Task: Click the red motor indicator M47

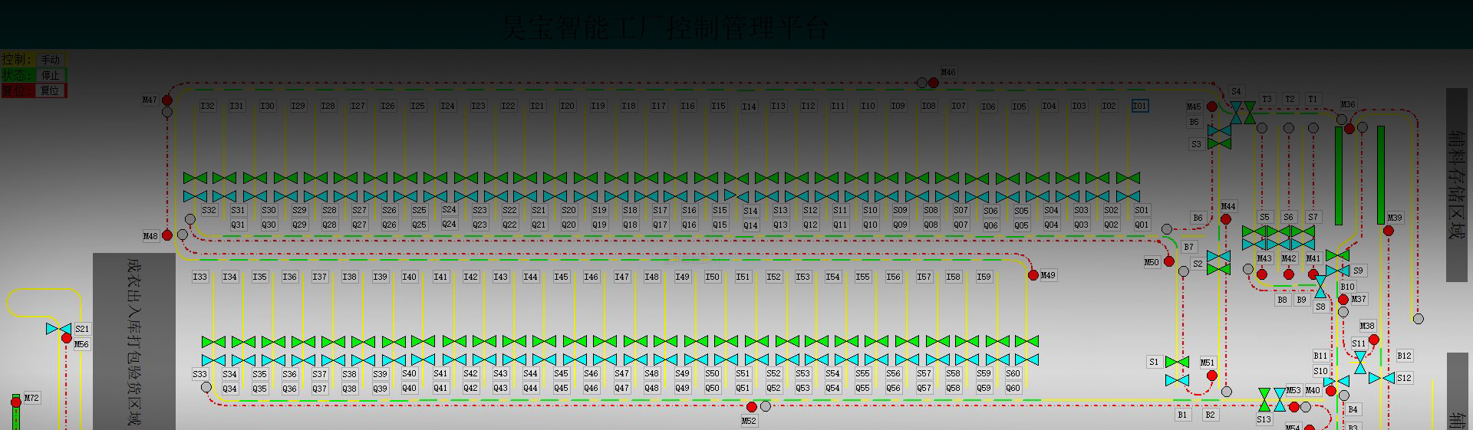Action: [x=167, y=100]
